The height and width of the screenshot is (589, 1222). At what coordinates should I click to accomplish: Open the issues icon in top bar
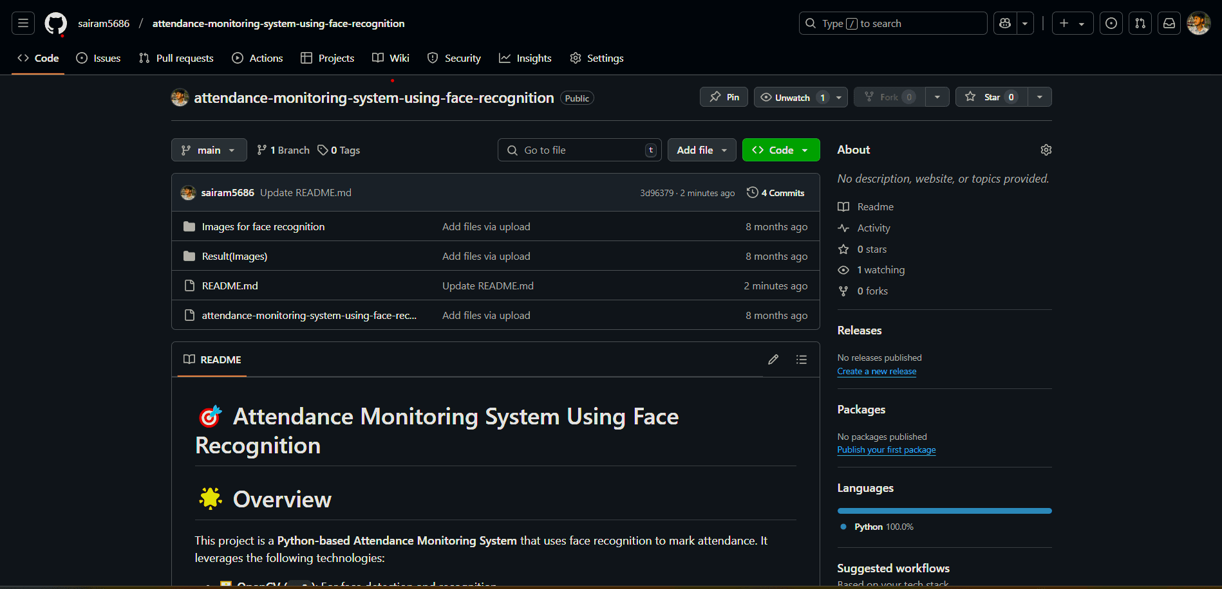1111,23
